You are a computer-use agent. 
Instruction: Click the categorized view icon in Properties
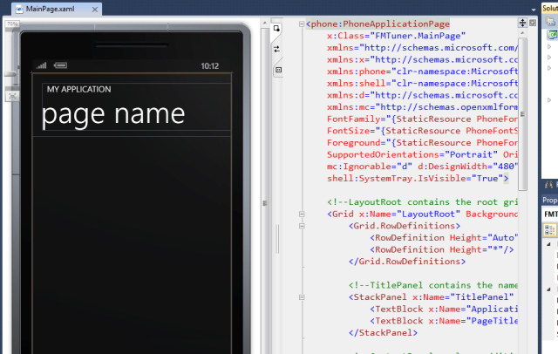pyautogui.click(x=550, y=230)
